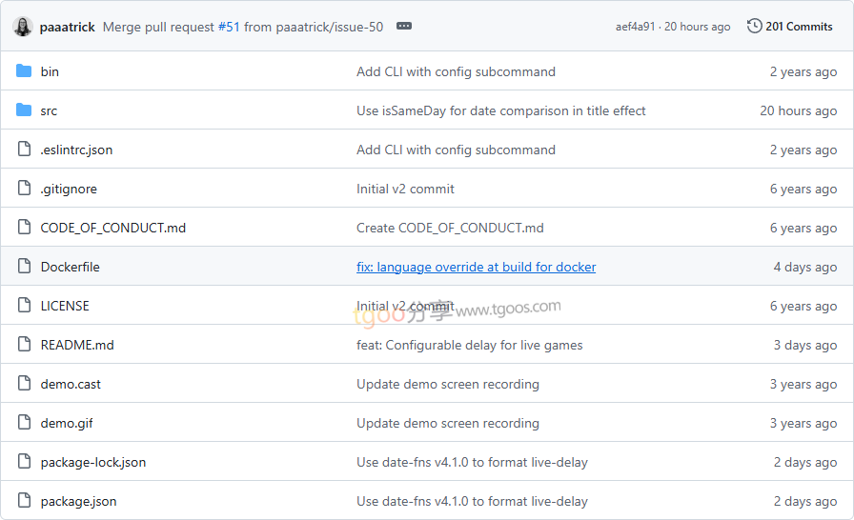This screenshot has width=854, height=520.
Task: Open pull request #51 link
Action: click(x=229, y=27)
